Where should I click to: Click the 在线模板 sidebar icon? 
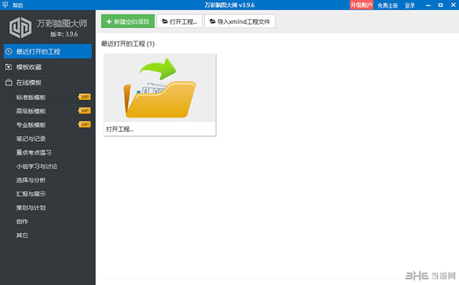point(8,83)
